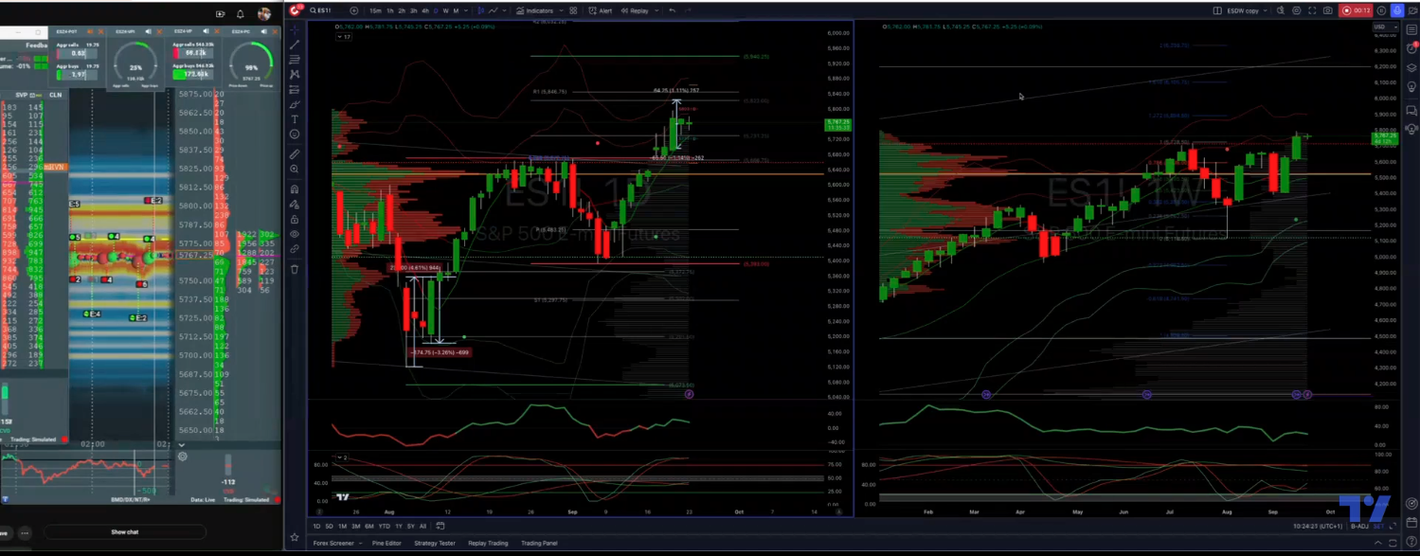Expand the chart type dropdown arrow

(504, 10)
